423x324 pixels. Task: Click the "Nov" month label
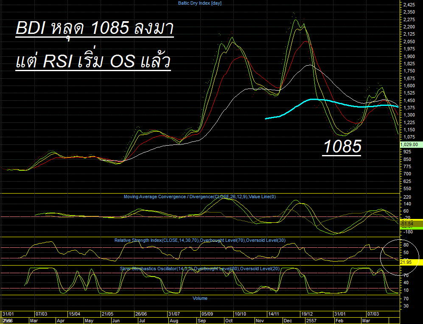[x=260, y=321]
